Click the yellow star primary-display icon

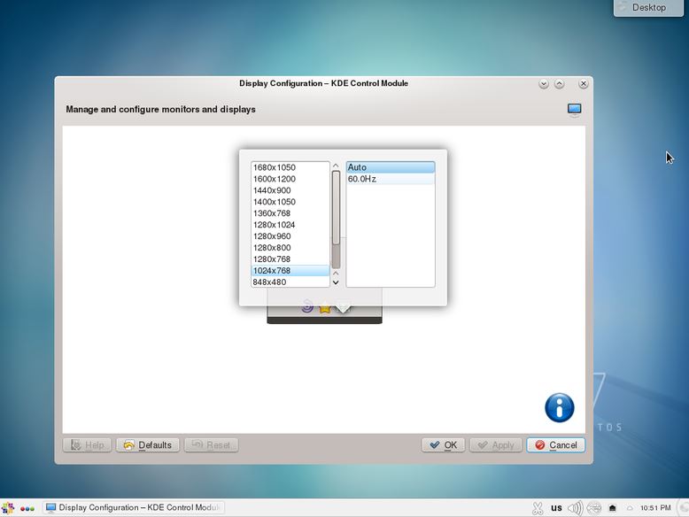(325, 307)
